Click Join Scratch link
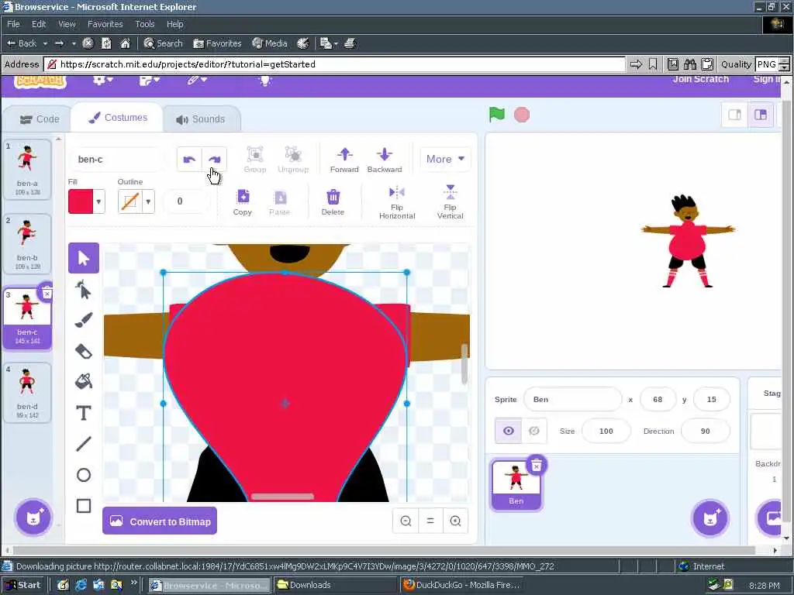Image resolution: width=794 pixels, height=595 pixels. click(x=701, y=79)
